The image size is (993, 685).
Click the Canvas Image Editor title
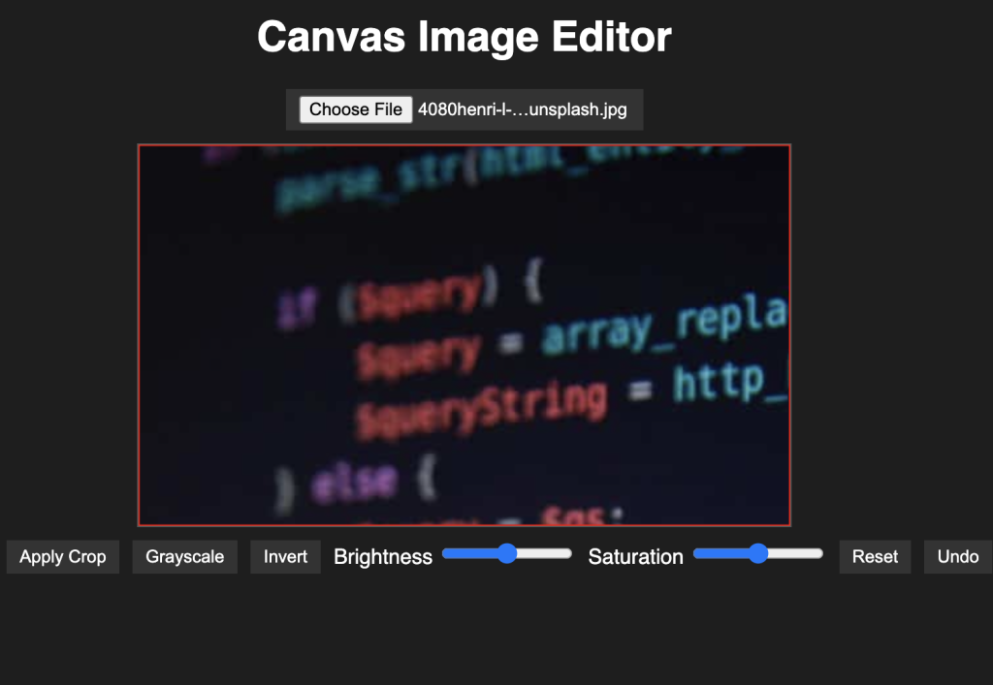click(464, 37)
